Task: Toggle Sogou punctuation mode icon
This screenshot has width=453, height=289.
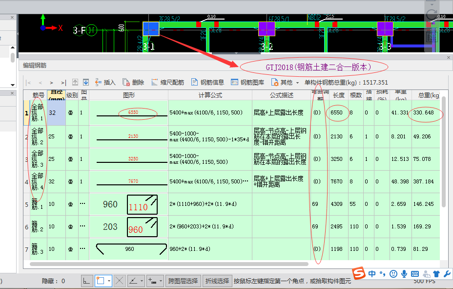Action: [383, 273]
